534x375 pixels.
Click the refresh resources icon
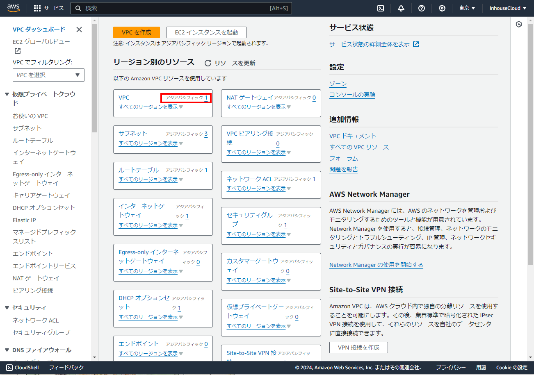click(x=208, y=63)
